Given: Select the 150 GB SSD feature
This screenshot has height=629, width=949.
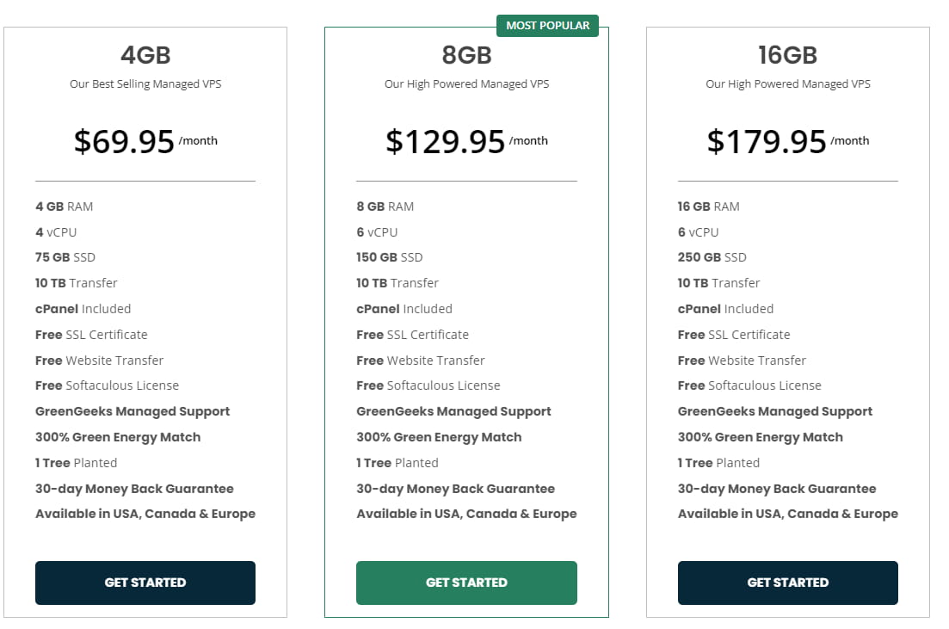Looking at the screenshot, I should (x=390, y=257).
